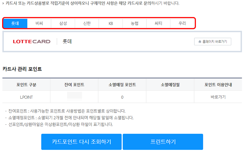243x152 pixels.
Task: Click the 소멸예정 포인트 column header
Action: coord(122,85)
